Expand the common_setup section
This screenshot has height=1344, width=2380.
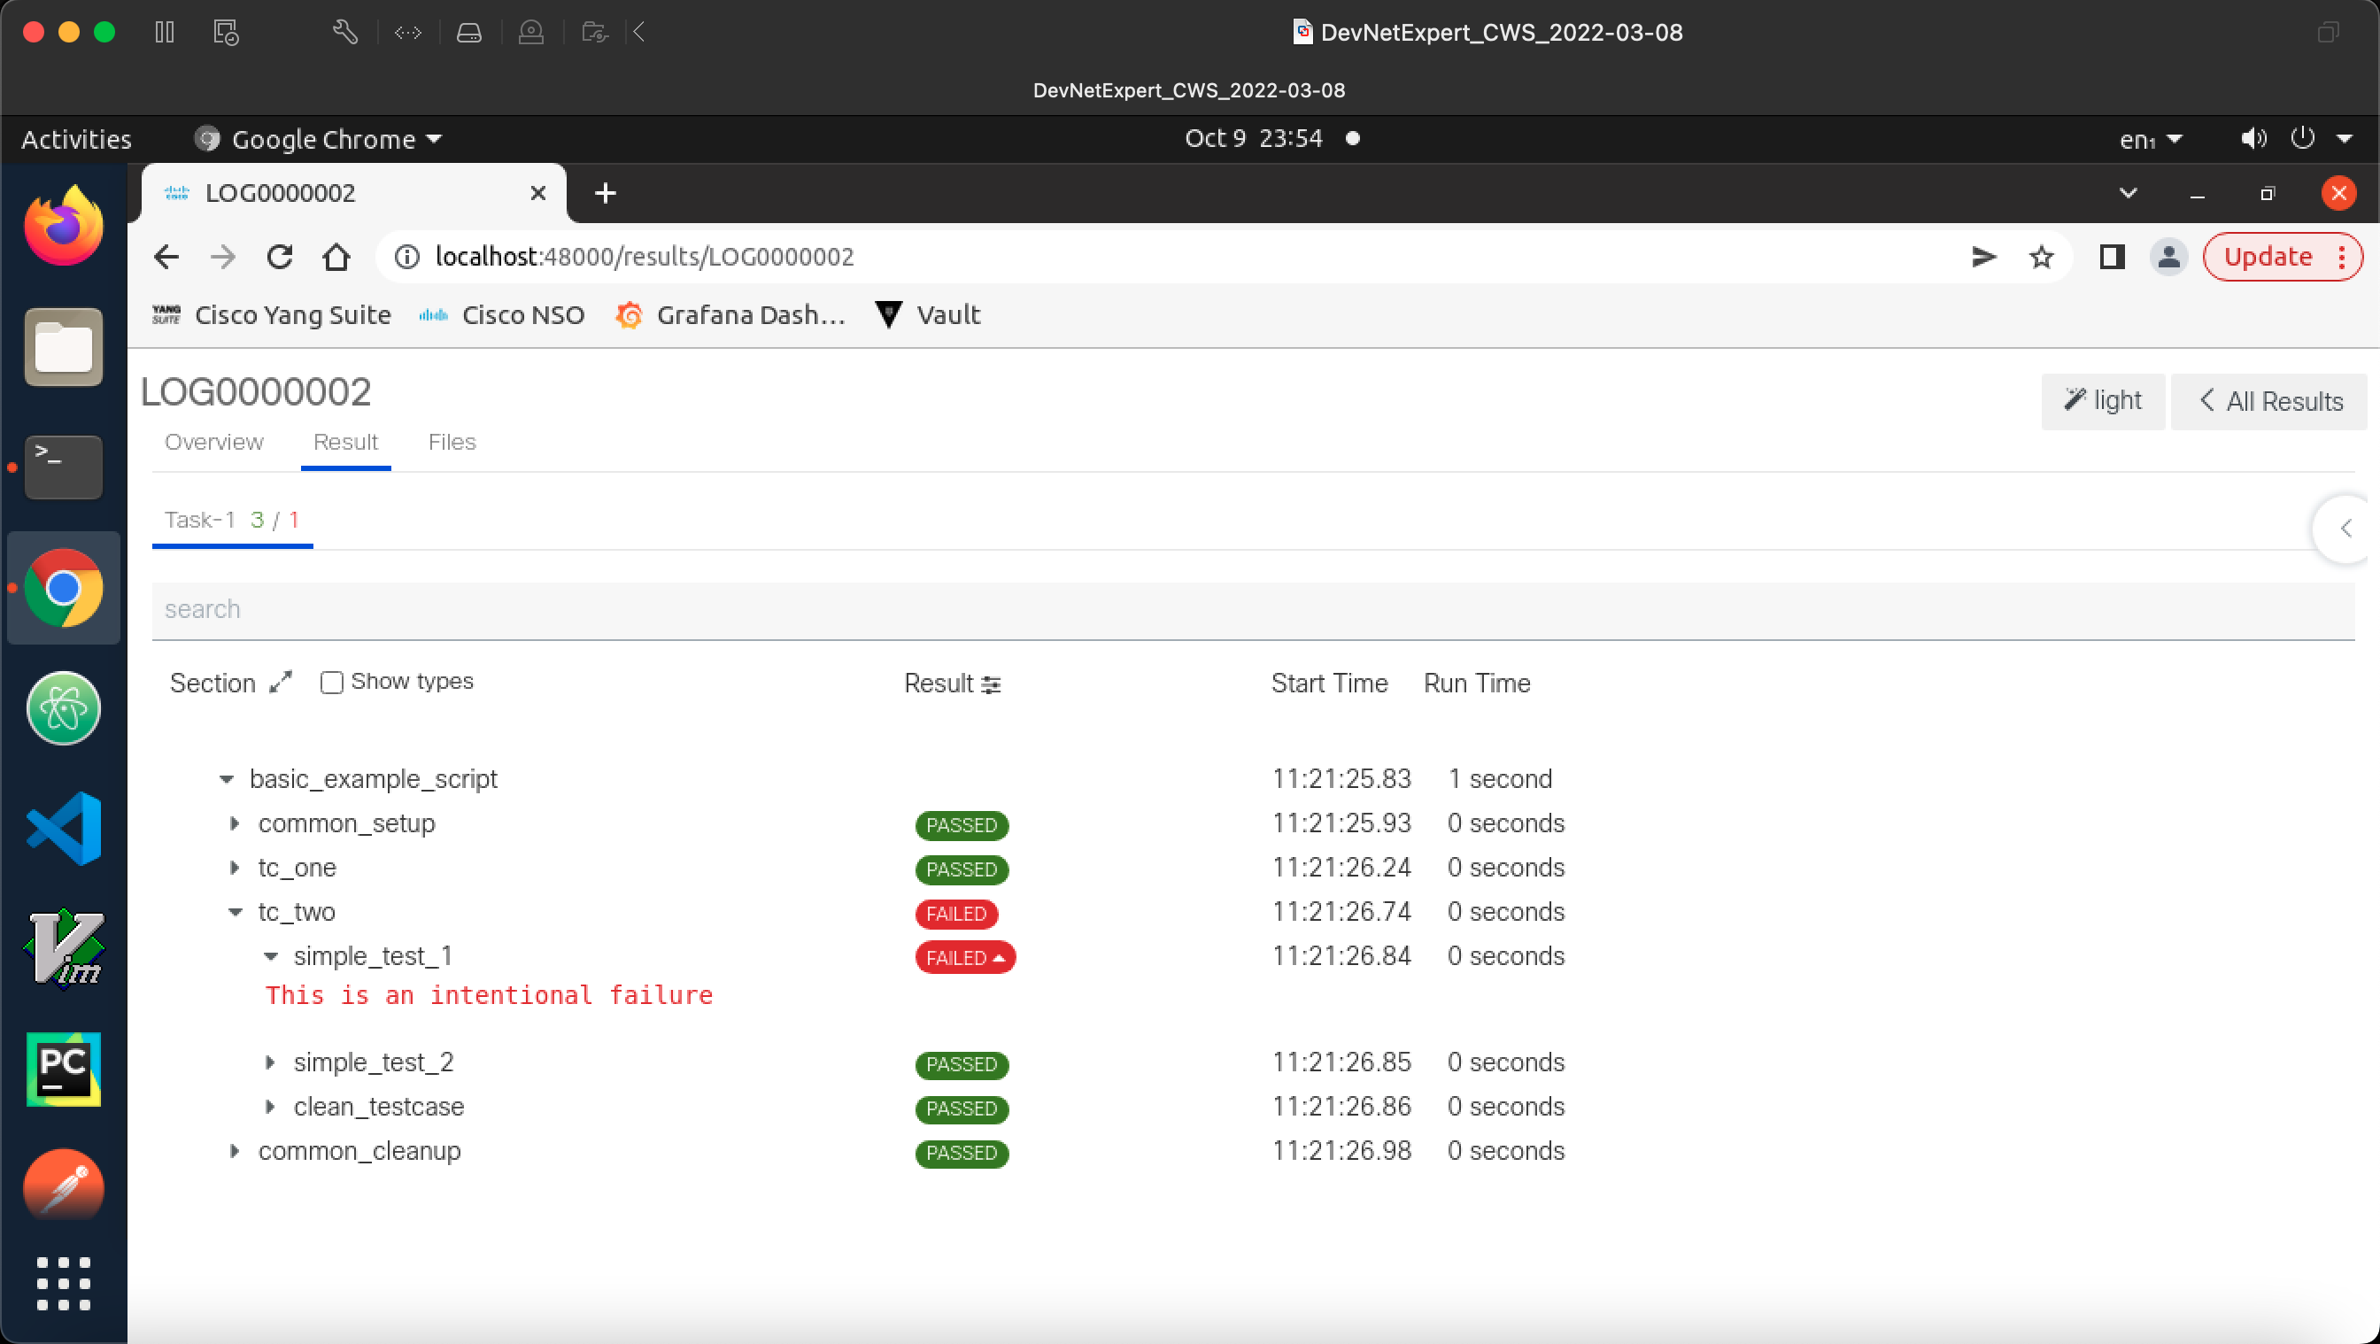tap(235, 823)
